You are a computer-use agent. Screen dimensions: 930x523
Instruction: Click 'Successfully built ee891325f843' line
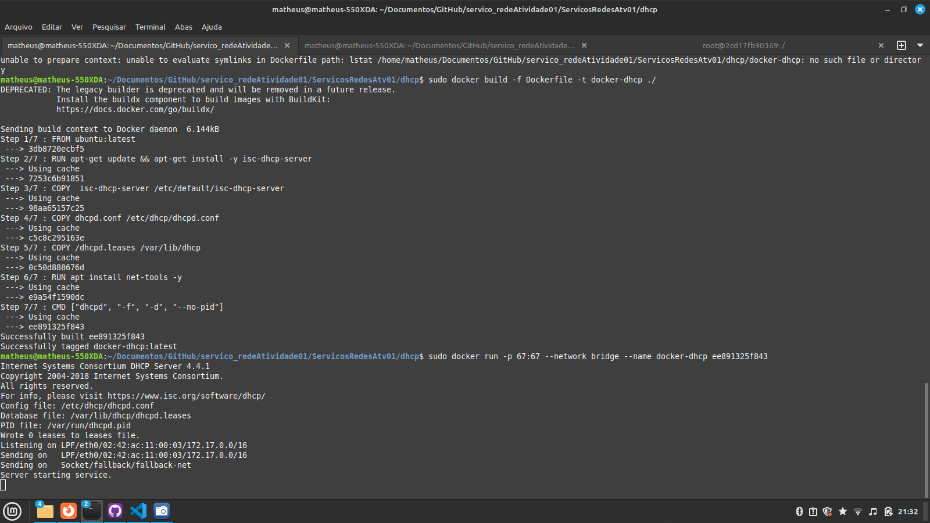click(73, 336)
